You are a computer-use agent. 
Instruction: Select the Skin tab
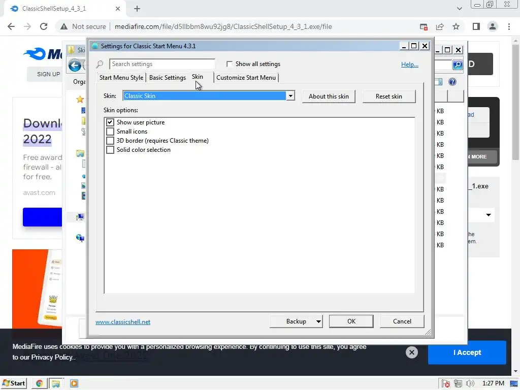tap(198, 77)
